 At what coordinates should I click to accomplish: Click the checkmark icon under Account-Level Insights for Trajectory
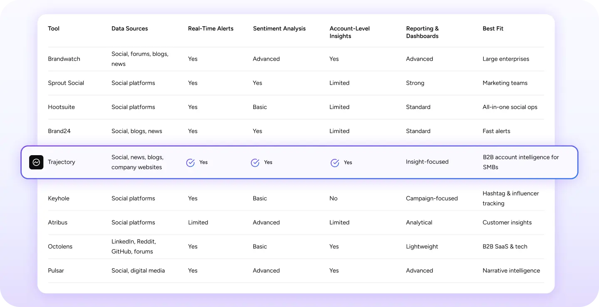(x=335, y=163)
